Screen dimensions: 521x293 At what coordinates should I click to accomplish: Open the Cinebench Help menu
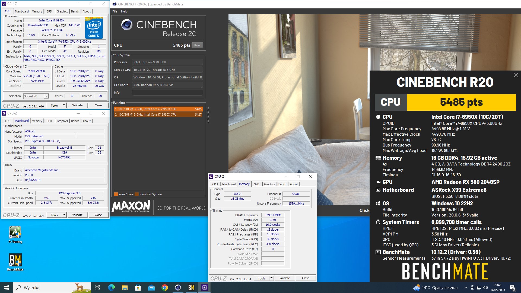(x=124, y=11)
